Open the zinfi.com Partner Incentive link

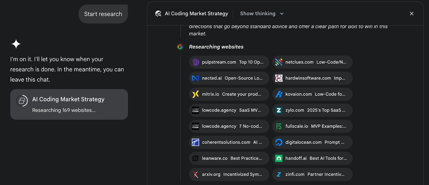(312, 174)
